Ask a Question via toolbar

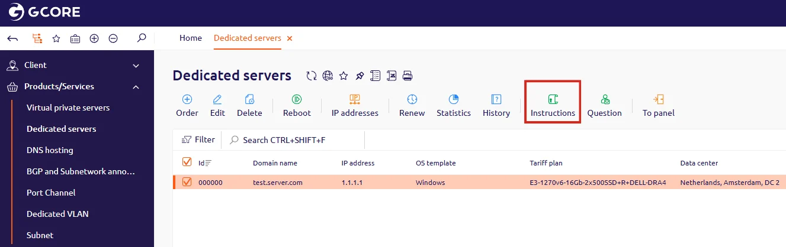pyautogui.click(x=604, y=106)
